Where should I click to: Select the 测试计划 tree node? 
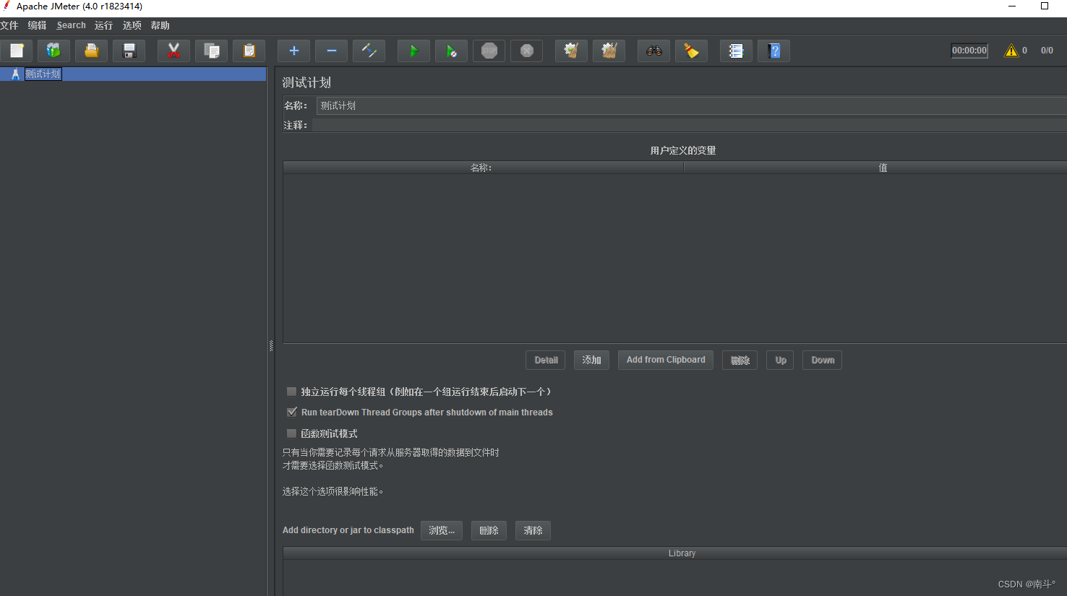[43, 74]
